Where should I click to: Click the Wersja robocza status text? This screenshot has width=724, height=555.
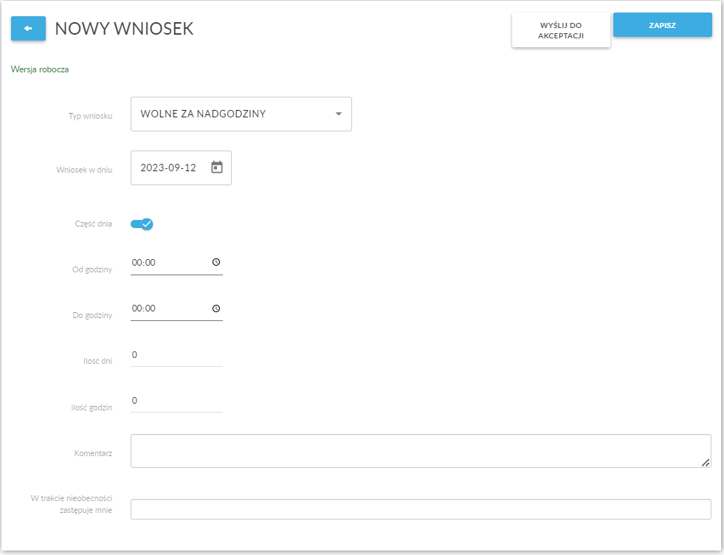pos(40,69)
